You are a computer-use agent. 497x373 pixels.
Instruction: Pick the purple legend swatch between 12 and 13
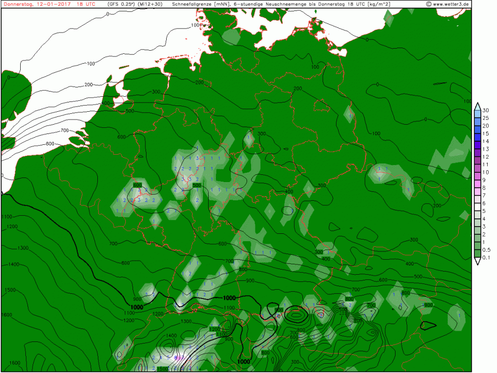pos(478,153)
